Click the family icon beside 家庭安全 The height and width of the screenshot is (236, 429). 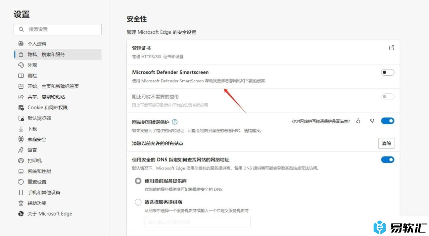(x=21, y=139)
